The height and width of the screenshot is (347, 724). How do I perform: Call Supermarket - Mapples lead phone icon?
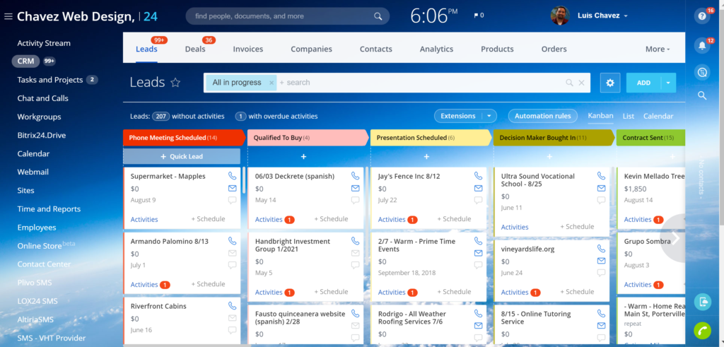(232, 176)
